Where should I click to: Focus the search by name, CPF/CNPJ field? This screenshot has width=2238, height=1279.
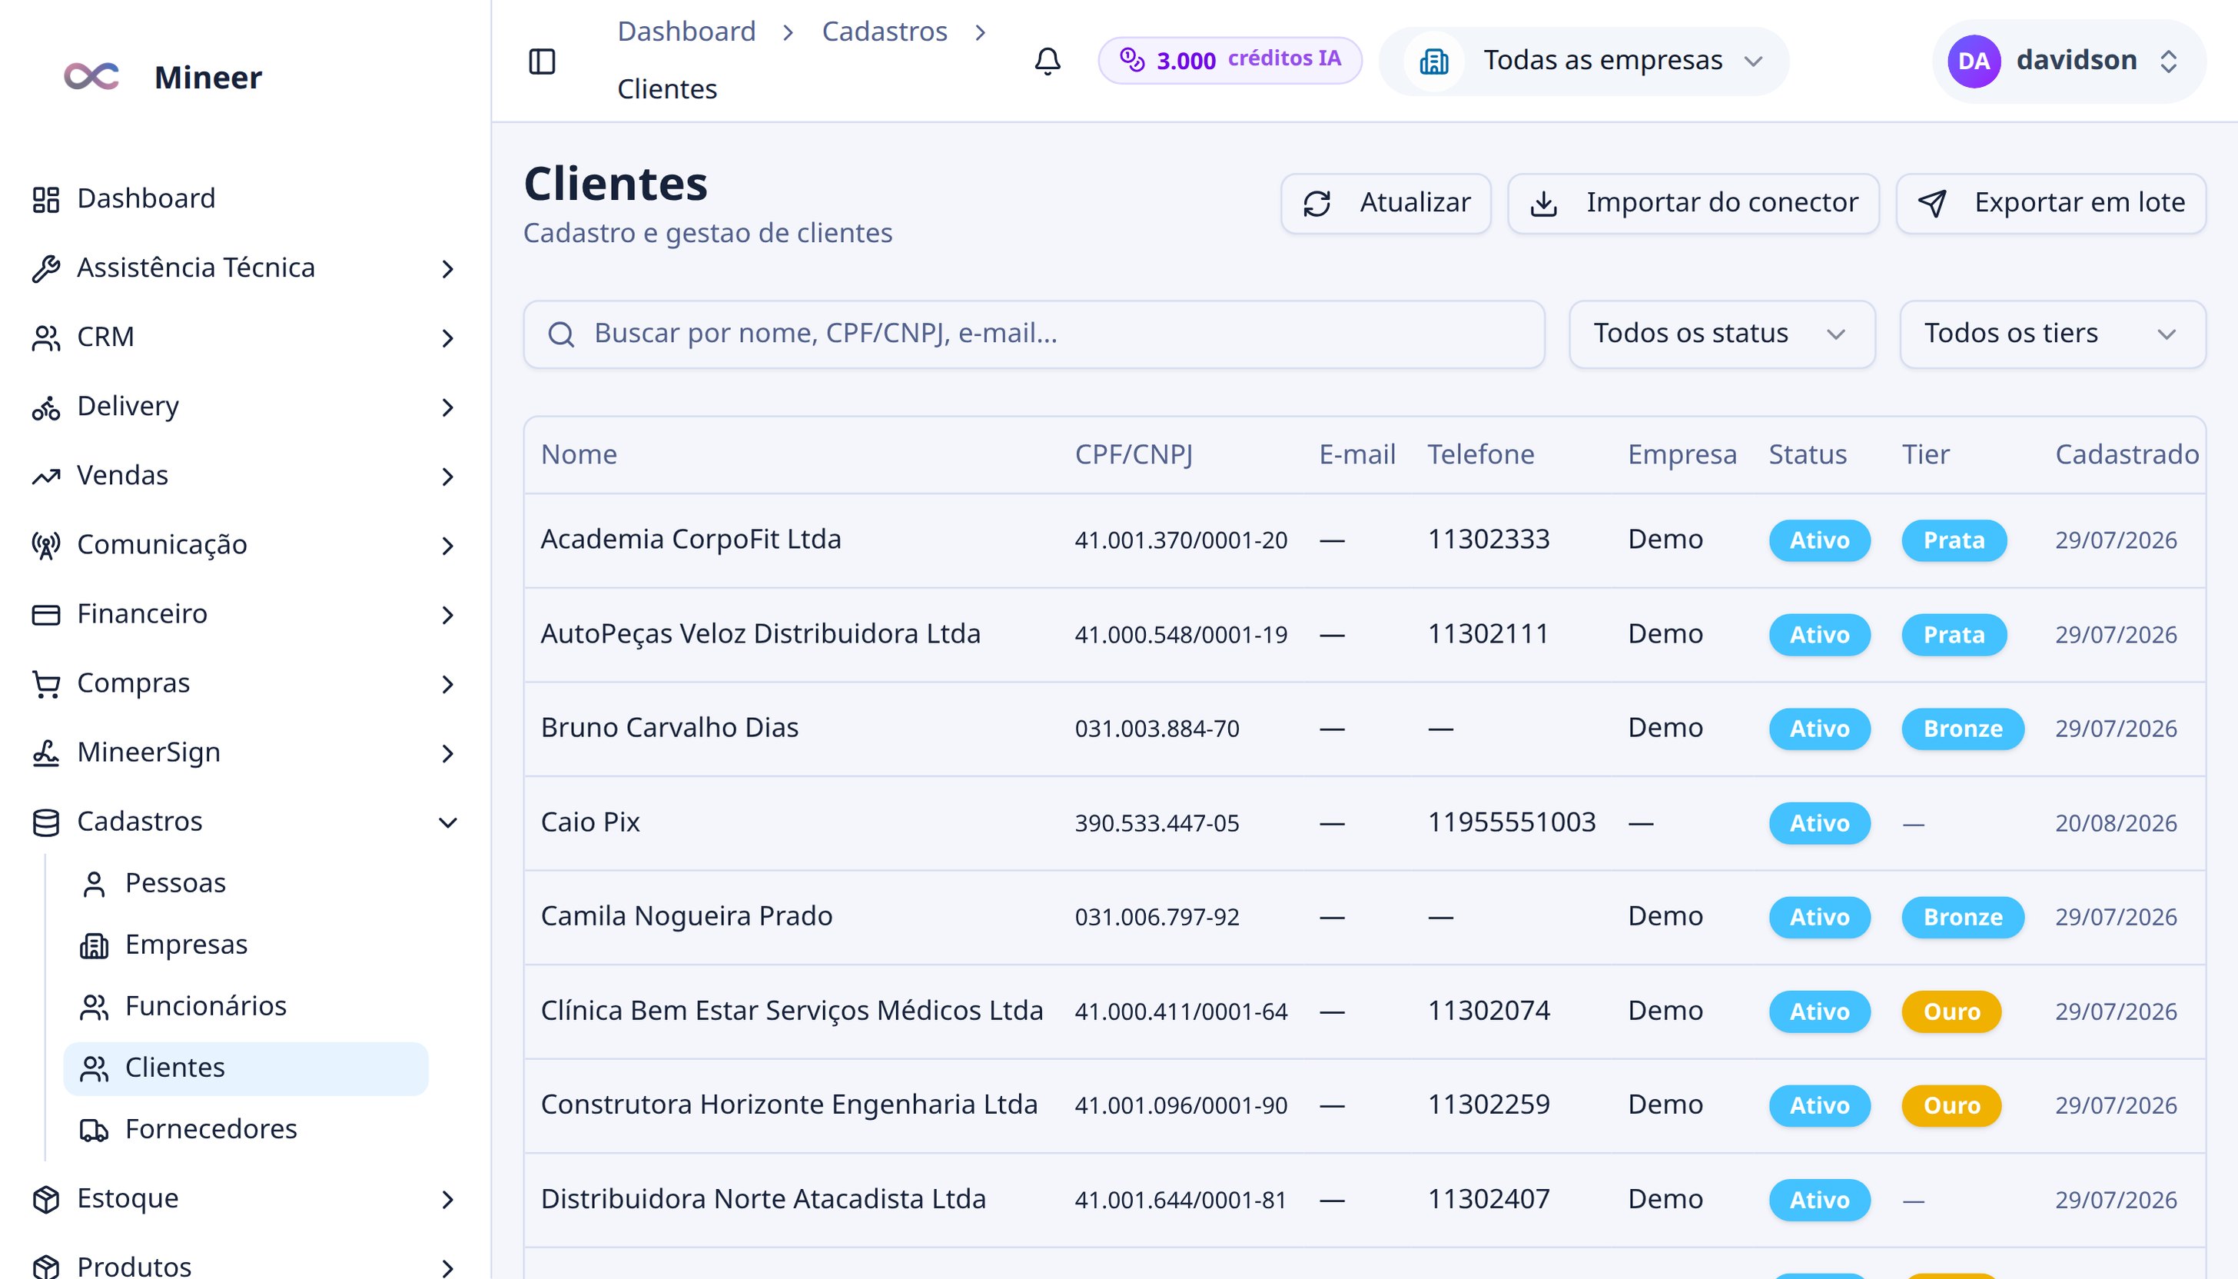click(1034, 334)
